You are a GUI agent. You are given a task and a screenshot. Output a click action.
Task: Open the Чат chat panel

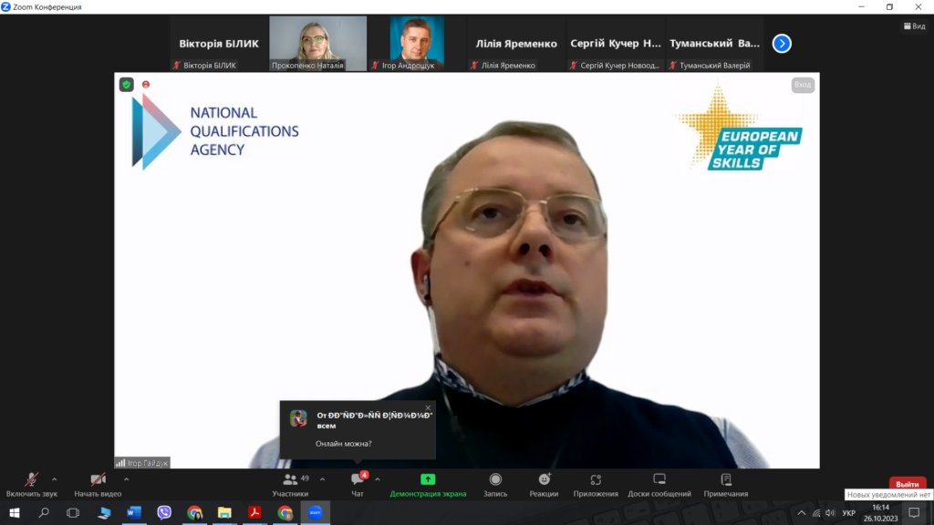tap(358, 483)
